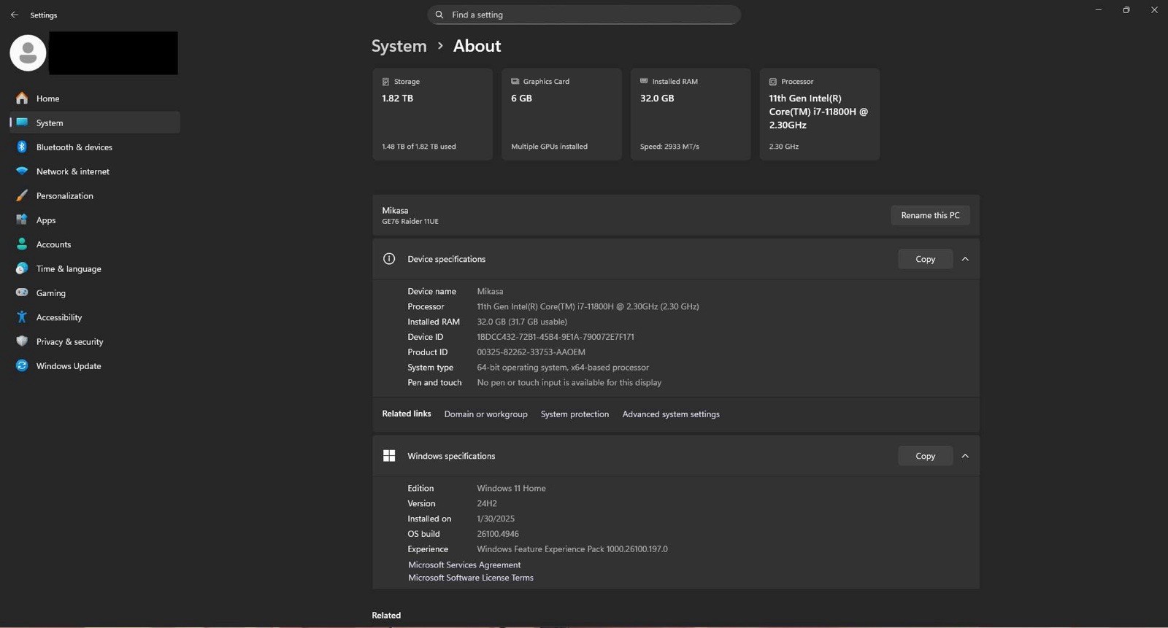Click the Storage card icon
Screen dimensions: 1168x628
click(385, 82)
